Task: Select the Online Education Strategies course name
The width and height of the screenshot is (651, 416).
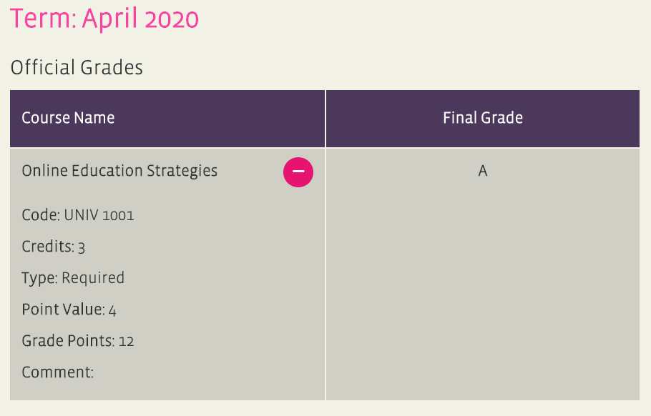Action: [119, 171]
